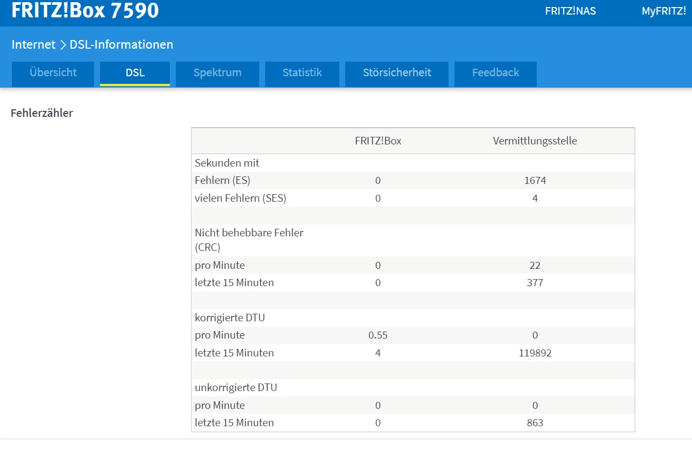Select the ES value 1674

point(535,181)
